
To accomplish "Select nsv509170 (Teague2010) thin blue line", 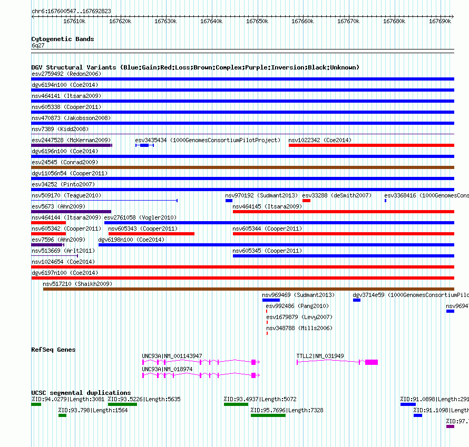I will pos(104,201).
